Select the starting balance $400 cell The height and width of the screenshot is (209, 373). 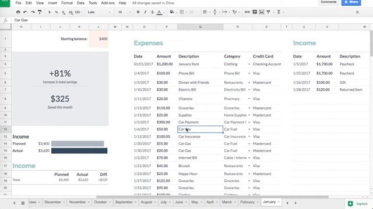click(98, 39)
